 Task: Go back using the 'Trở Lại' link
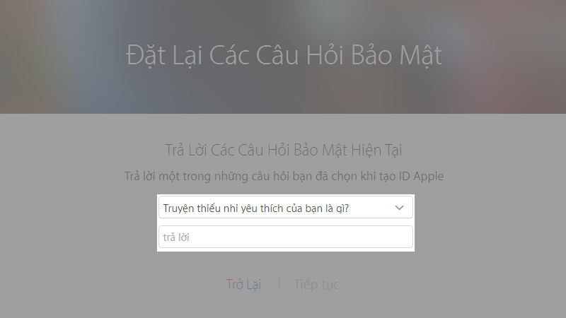[x=243, y=284]
